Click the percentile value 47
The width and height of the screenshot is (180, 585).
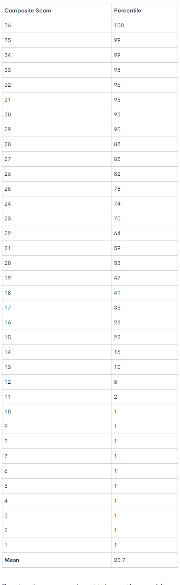117,278
